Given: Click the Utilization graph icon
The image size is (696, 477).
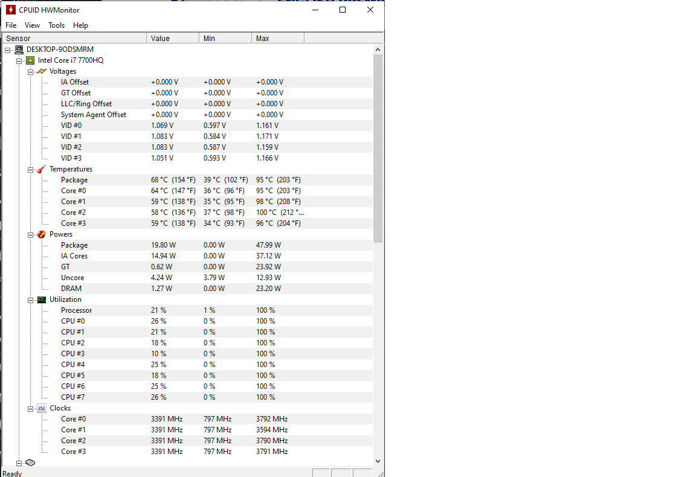Looking at the screenshot, I should (42, 299).
